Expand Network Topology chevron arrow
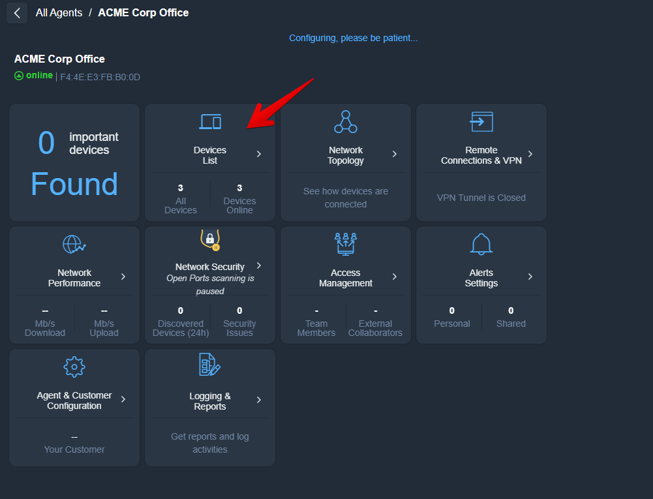 point(395,155)
